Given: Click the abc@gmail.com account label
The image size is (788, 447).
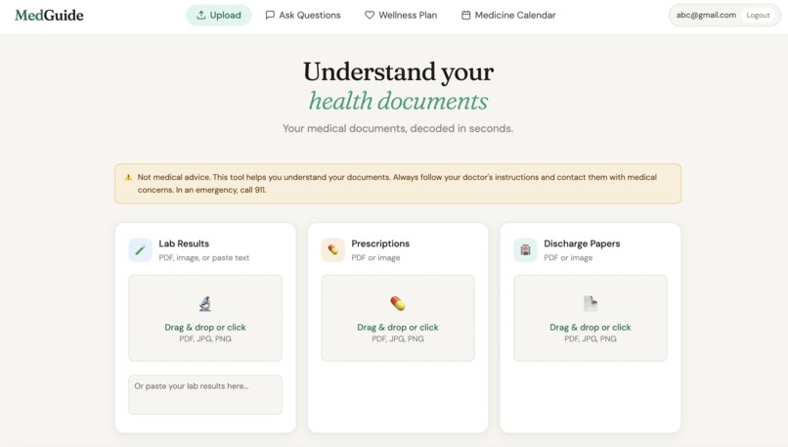Looking at the screenshot, I should (706, 15).
